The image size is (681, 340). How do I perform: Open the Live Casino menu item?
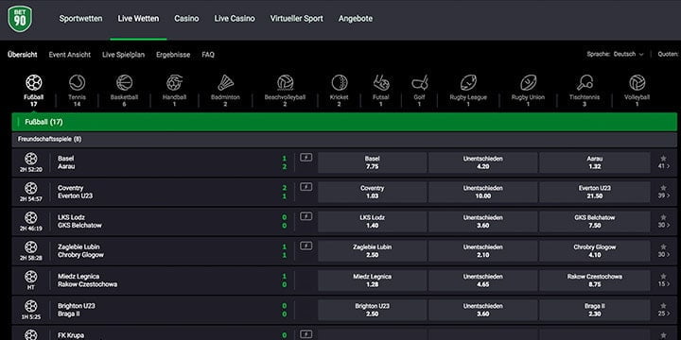235,19
